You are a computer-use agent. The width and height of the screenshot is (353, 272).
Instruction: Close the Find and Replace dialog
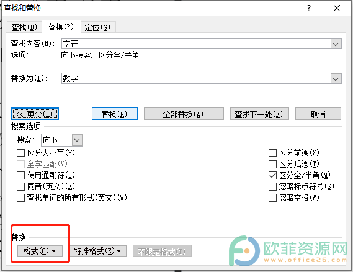337,8
